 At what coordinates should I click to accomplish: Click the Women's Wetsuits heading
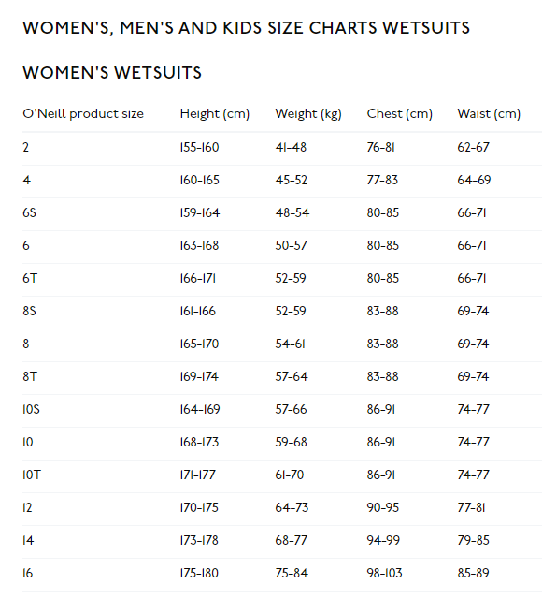(112, 73)
